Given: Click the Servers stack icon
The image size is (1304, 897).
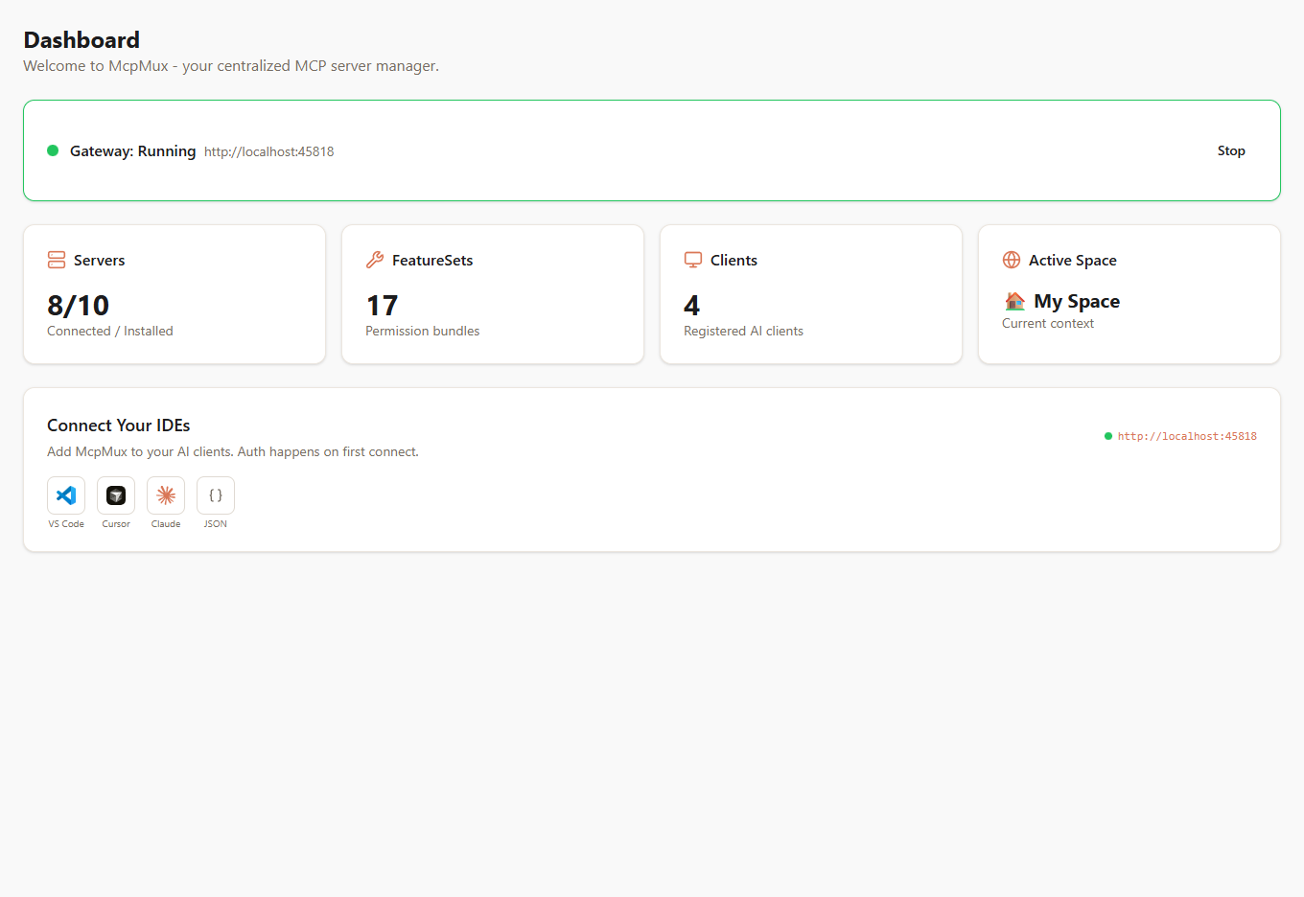Looking at the screenshot, I should (x=57, y=260).
